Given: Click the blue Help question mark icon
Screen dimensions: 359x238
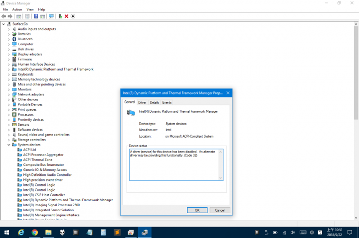Looking at the screenshot, I should coord(36,16).
